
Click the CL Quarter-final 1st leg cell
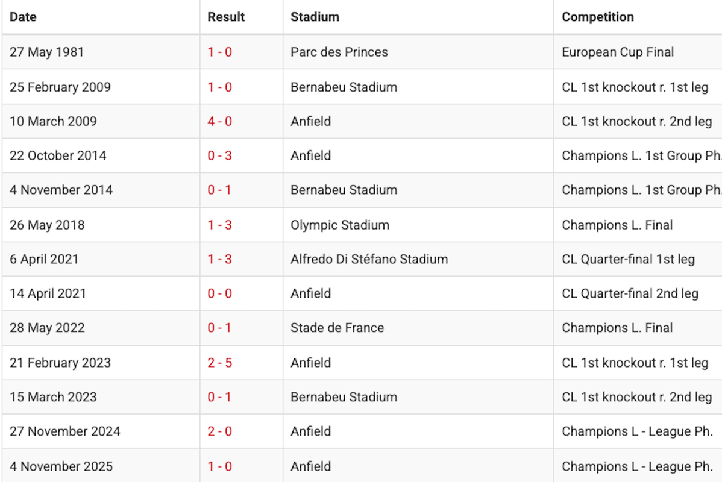pos(628,260)
